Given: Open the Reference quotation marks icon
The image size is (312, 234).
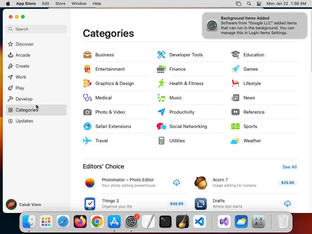Looking at the screenshot, I should tap(236, 112).
